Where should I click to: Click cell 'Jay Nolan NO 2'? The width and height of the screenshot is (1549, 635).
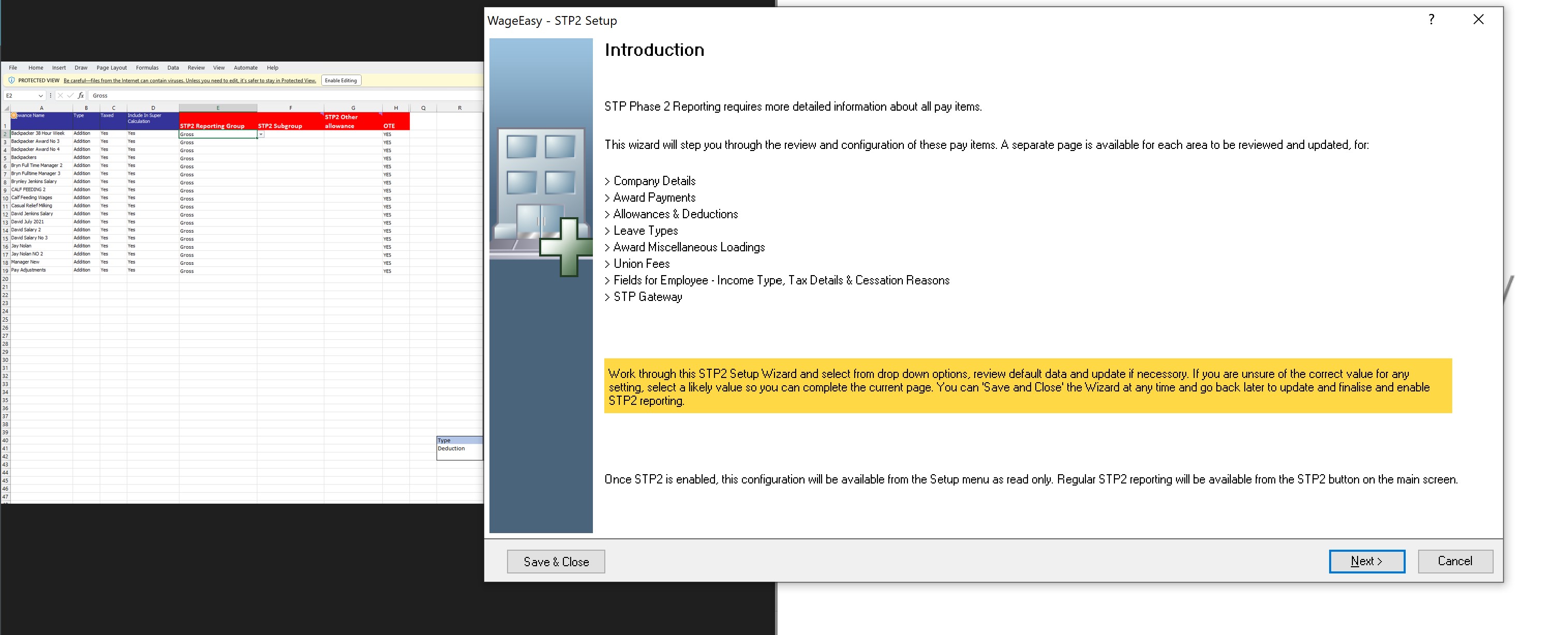click(41, 254)
